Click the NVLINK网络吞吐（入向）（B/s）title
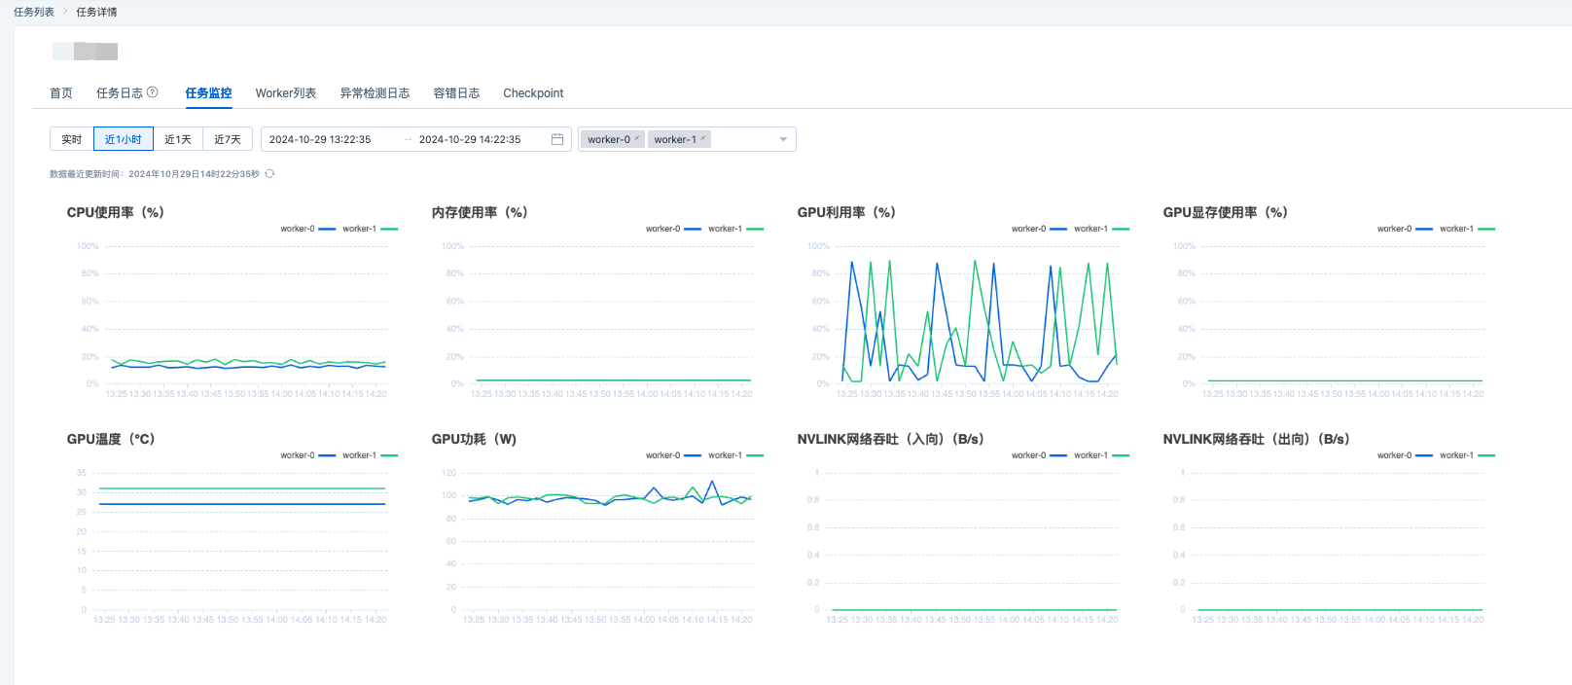The height and width of the screenshot is (685, 1572). click(891, 439)
